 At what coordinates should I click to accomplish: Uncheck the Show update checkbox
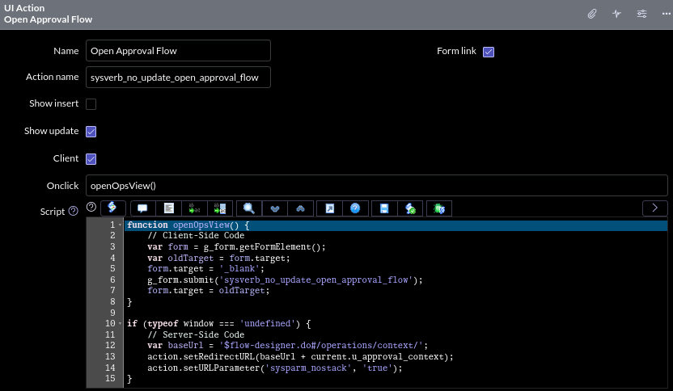tap(91, 132)
